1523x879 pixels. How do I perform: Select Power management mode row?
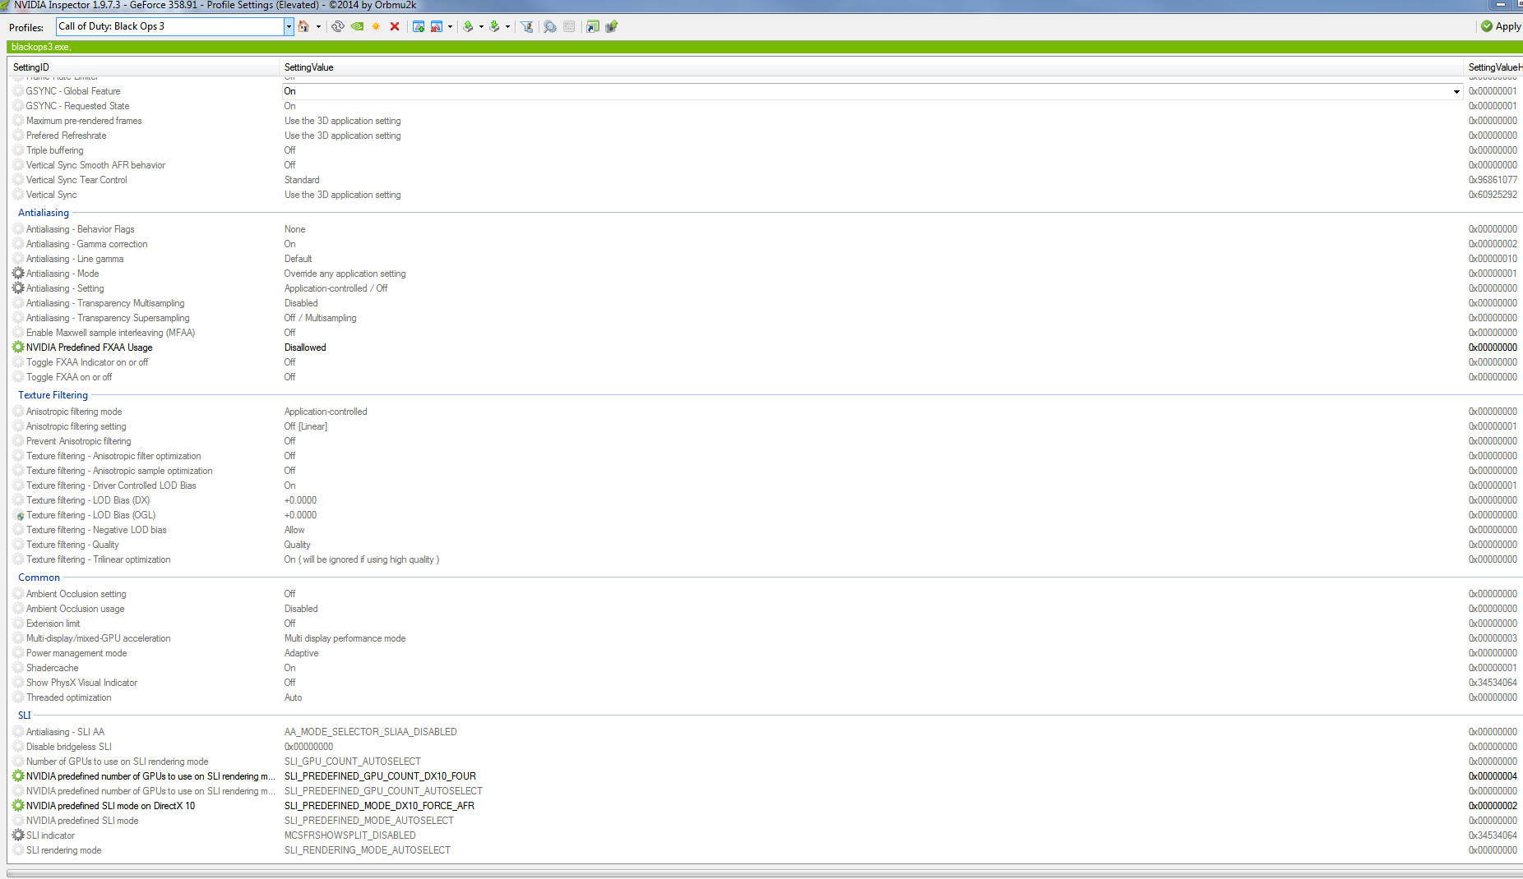(765, 653)
